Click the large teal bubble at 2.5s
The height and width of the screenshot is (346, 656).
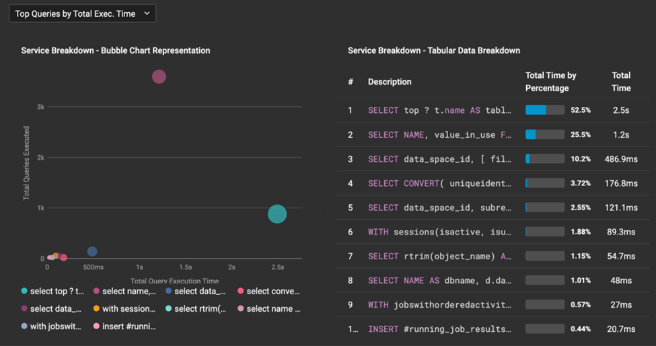[277, 214]
